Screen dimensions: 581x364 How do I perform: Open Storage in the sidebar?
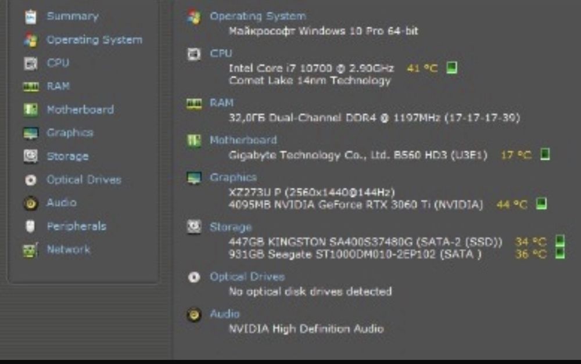[67, 157]
